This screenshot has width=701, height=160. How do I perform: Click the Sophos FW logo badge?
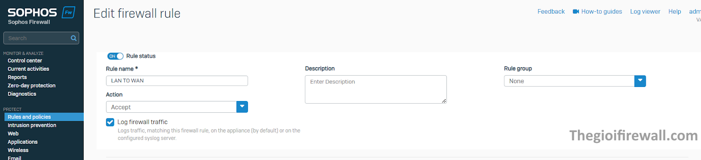[x=68, y=12]
